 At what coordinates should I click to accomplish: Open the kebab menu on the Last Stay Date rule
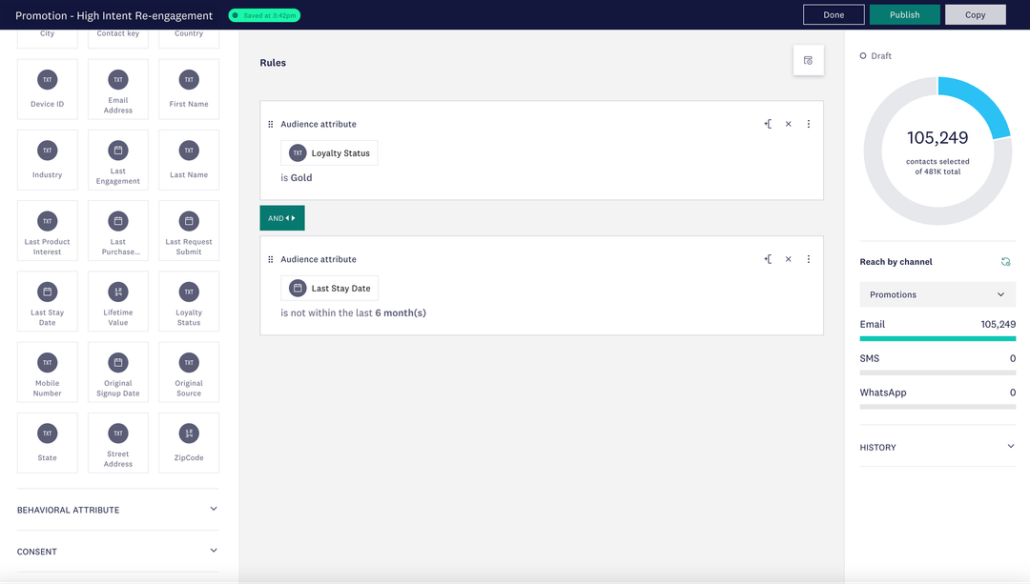click(808, 258)
